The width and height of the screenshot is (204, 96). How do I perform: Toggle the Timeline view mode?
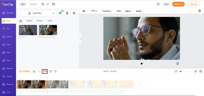[x=25, y=71]
